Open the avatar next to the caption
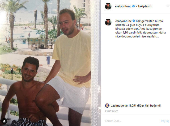 tap(108, 22)
